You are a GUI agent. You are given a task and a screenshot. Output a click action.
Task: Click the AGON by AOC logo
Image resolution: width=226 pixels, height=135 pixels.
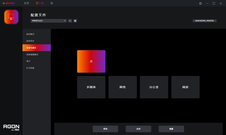click(x=11, y=128)
